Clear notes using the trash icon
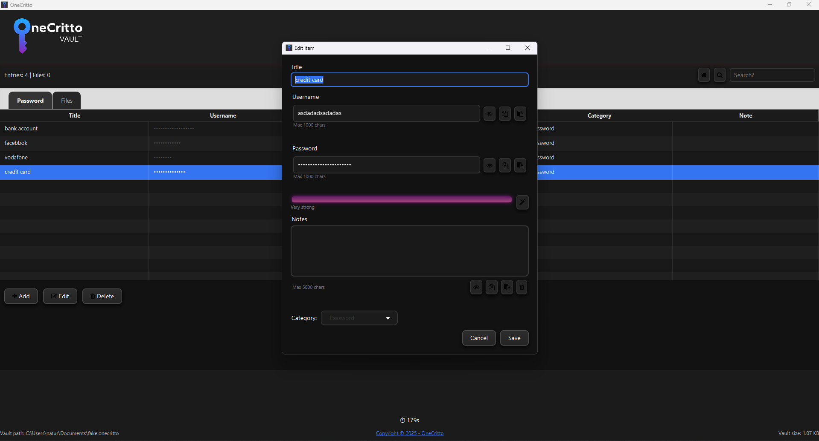819x441 pixels. point(522,287)
